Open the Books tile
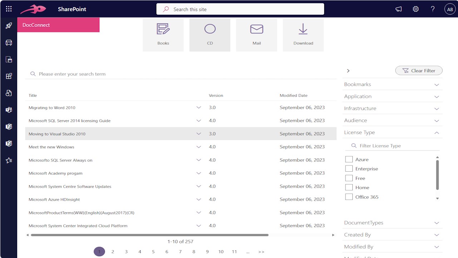This screenshot has width=458, height=258. point(163,35)
